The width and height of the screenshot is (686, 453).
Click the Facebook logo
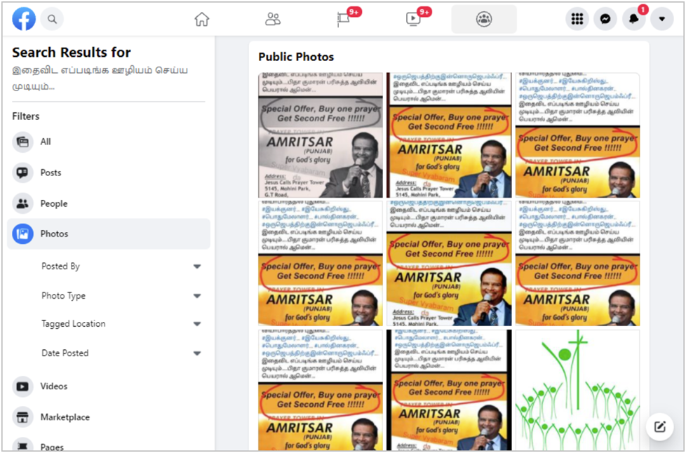point(24,19)
